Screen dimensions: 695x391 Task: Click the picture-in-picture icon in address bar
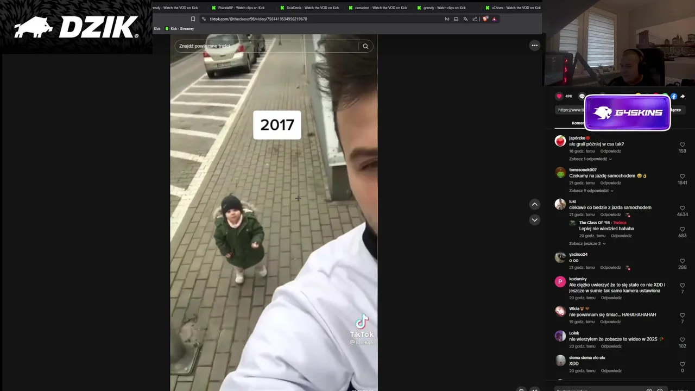pos(456,19)
